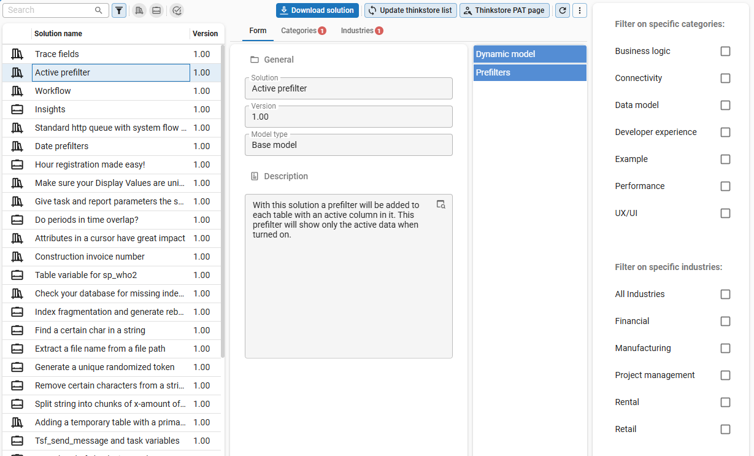754x456 pixels.
Task: Enable the Business logic category checkbox
Action: (725, 51)
